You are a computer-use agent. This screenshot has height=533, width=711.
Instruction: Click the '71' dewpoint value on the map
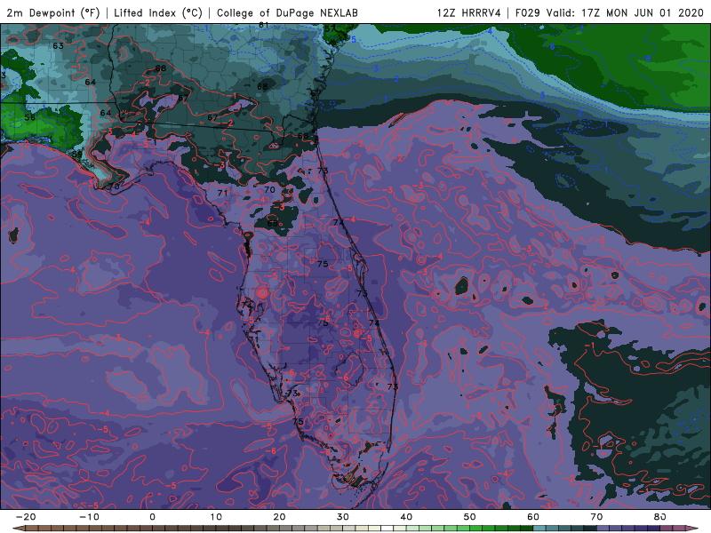click(x=222, y=193)
